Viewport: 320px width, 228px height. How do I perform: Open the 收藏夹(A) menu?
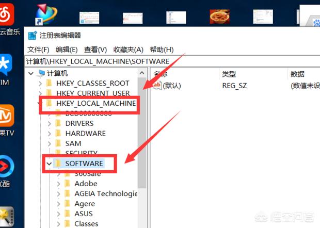click(x=128, y=50)
